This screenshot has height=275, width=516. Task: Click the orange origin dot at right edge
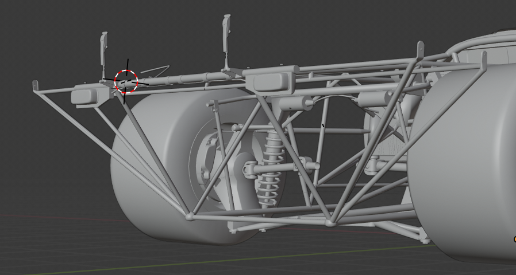[x=514, y=239]
